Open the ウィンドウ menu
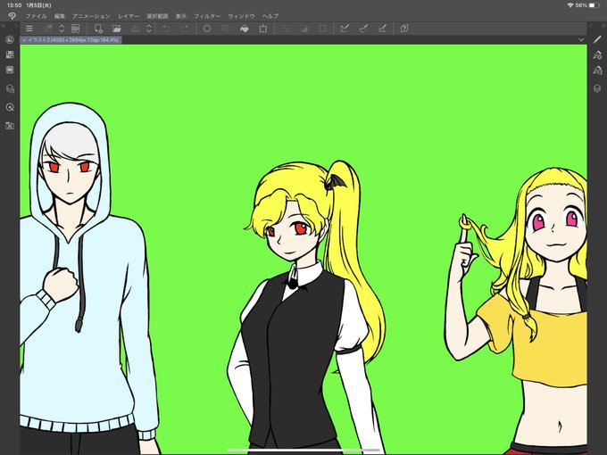This screenshot has height=455, width=607. click(x=241, y=16)
